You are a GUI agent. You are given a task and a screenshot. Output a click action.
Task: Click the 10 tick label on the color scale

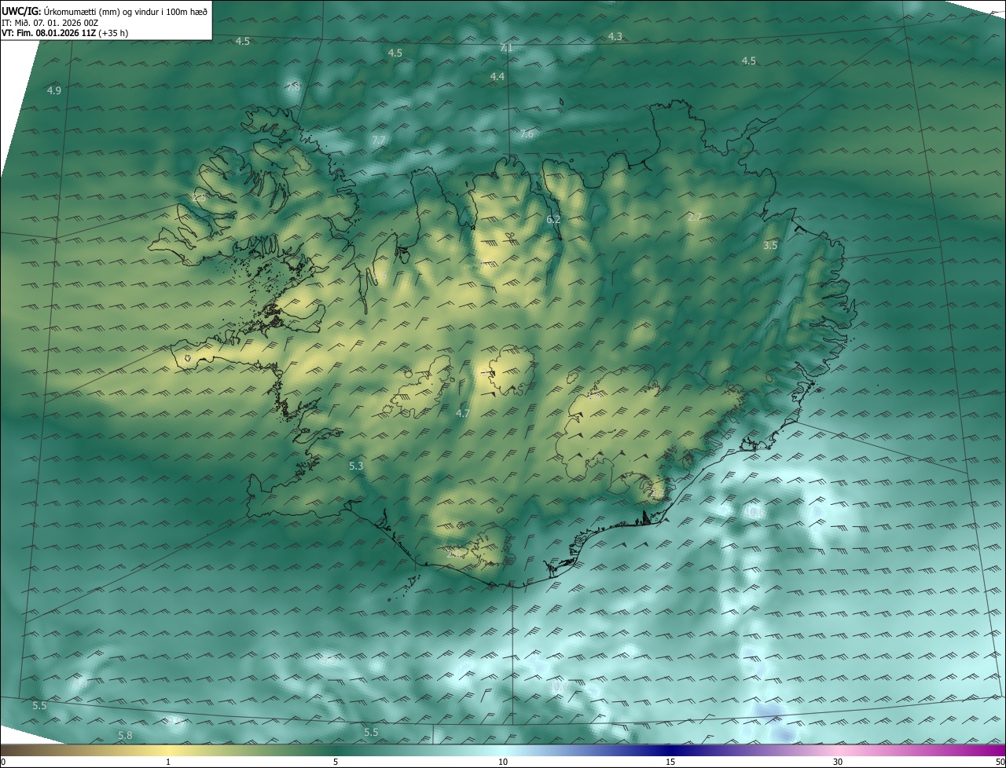[503, 762]
